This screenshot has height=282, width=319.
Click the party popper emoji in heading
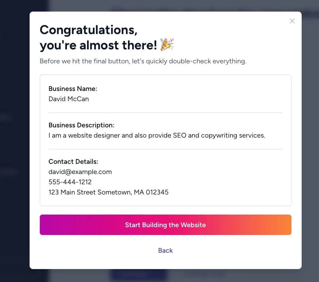tap(167, 45)
